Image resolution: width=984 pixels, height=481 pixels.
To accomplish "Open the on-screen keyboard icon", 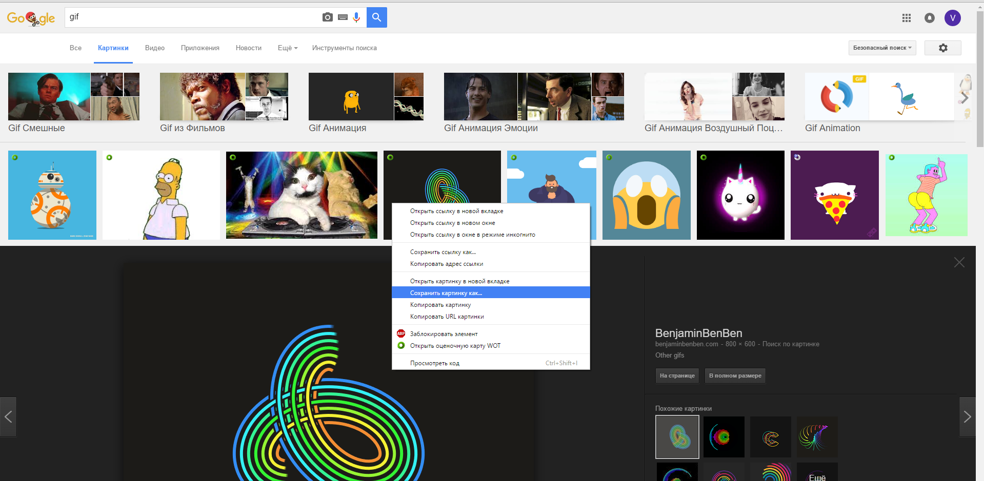I will 343,17.
